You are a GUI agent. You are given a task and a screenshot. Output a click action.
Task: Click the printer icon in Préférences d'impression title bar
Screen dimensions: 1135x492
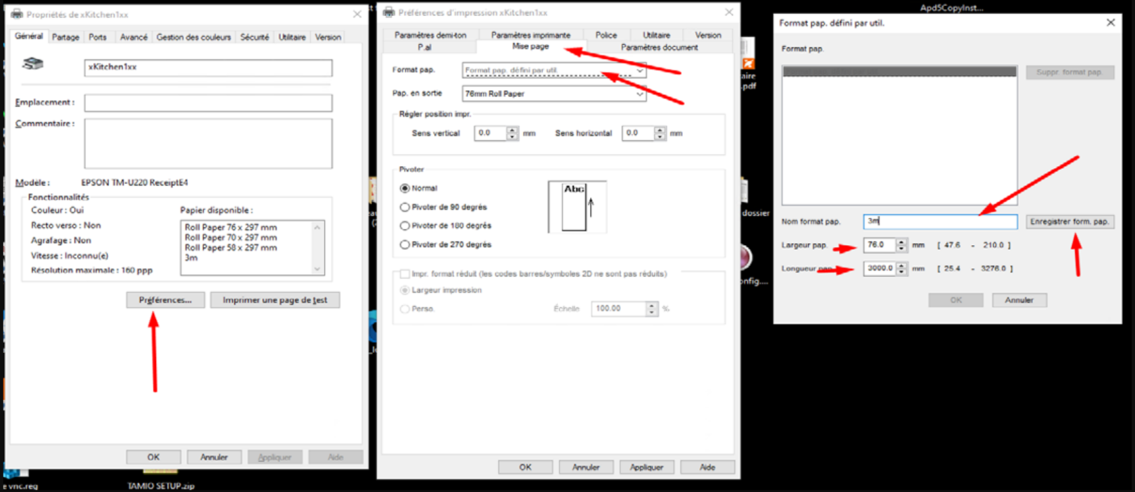389,12
